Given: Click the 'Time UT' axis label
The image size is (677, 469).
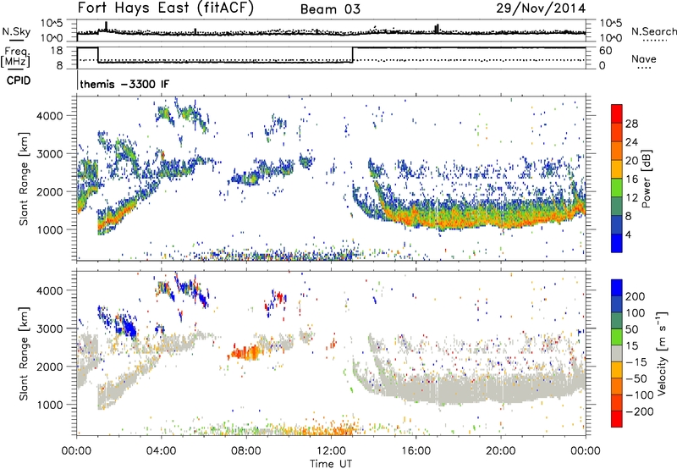Looking at the screenshot, I should pyautogui.click(x=331, y=463).
